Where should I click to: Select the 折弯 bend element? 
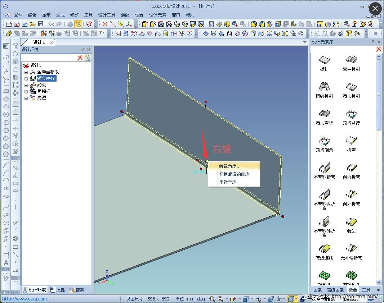[x=351, y=143]
